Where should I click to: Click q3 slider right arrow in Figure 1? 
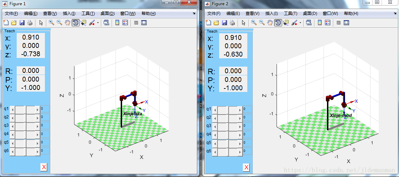point(38,126)
